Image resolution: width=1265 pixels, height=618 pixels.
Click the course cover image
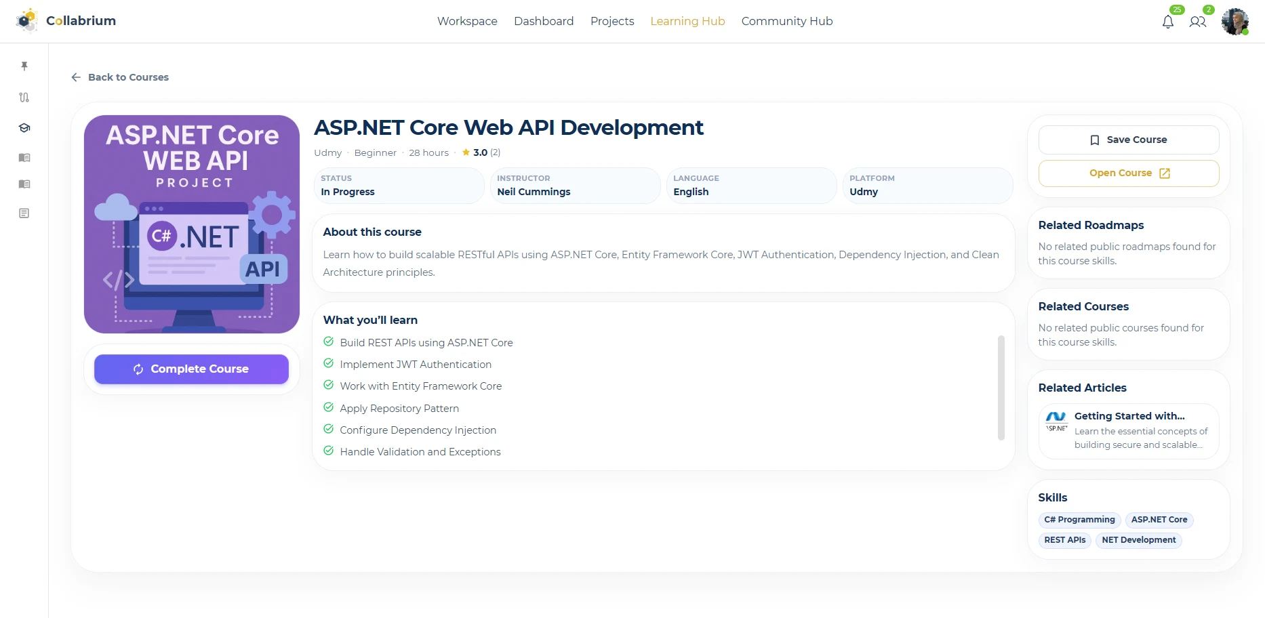(x=192, y=224)
